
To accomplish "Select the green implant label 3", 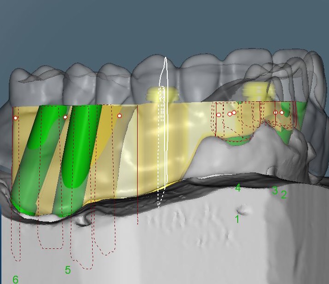I will (x=275, y=191).
